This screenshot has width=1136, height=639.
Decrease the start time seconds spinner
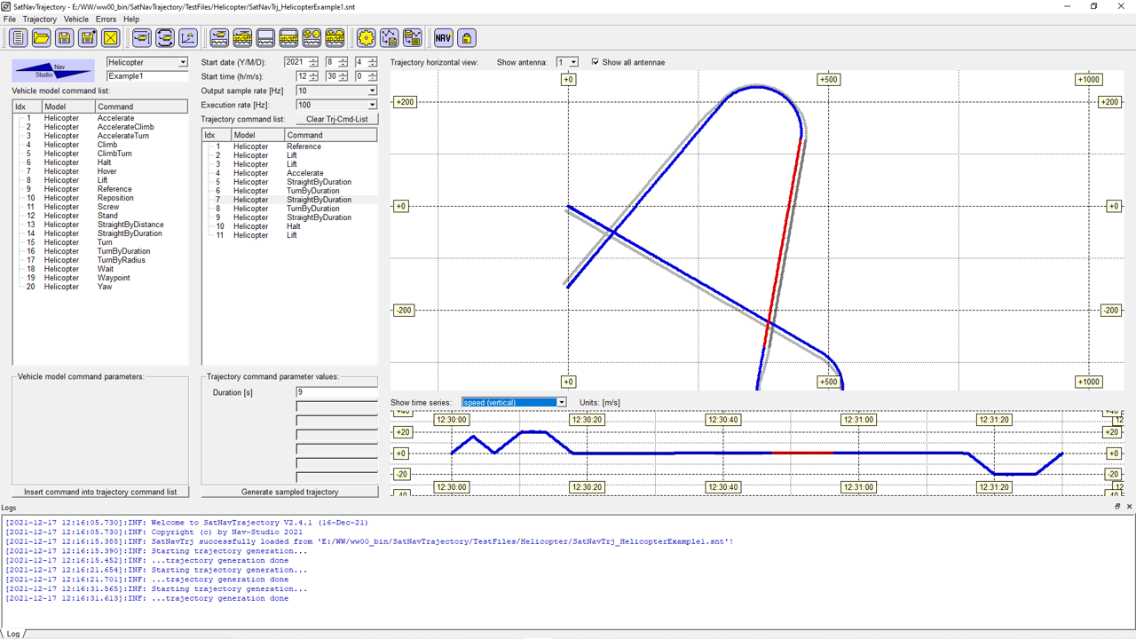click(x=372, y=79)
